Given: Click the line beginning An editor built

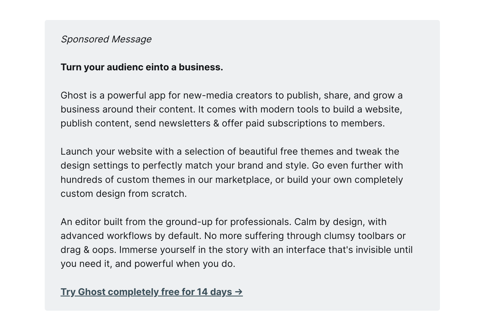Looking at the screenshot, I should [224, 222].
